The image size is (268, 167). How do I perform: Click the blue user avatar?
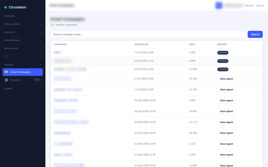(219, 6)
